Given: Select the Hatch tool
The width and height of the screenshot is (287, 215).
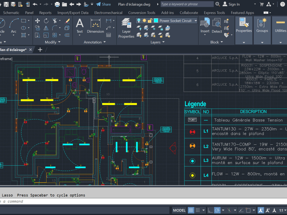Looking at the screenshot, I should pos(24,35).
